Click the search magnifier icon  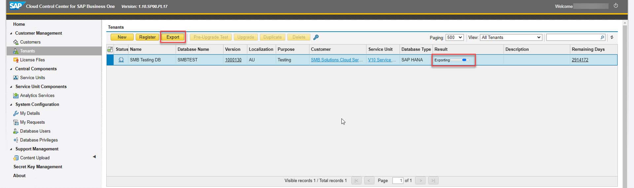tap(602, 37)
